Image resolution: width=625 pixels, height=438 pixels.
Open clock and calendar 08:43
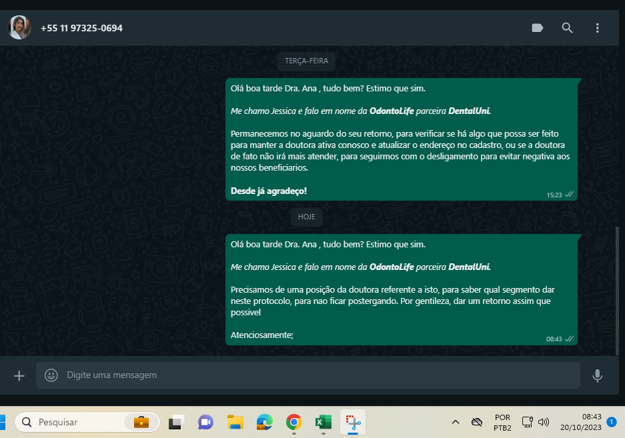(x=581, y=422)
